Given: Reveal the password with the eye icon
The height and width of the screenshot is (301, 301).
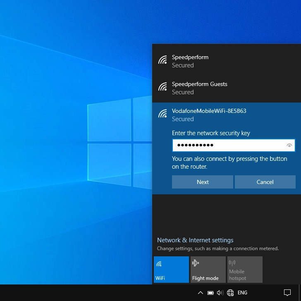Looking at the screenshot, I should coord(289,146).
